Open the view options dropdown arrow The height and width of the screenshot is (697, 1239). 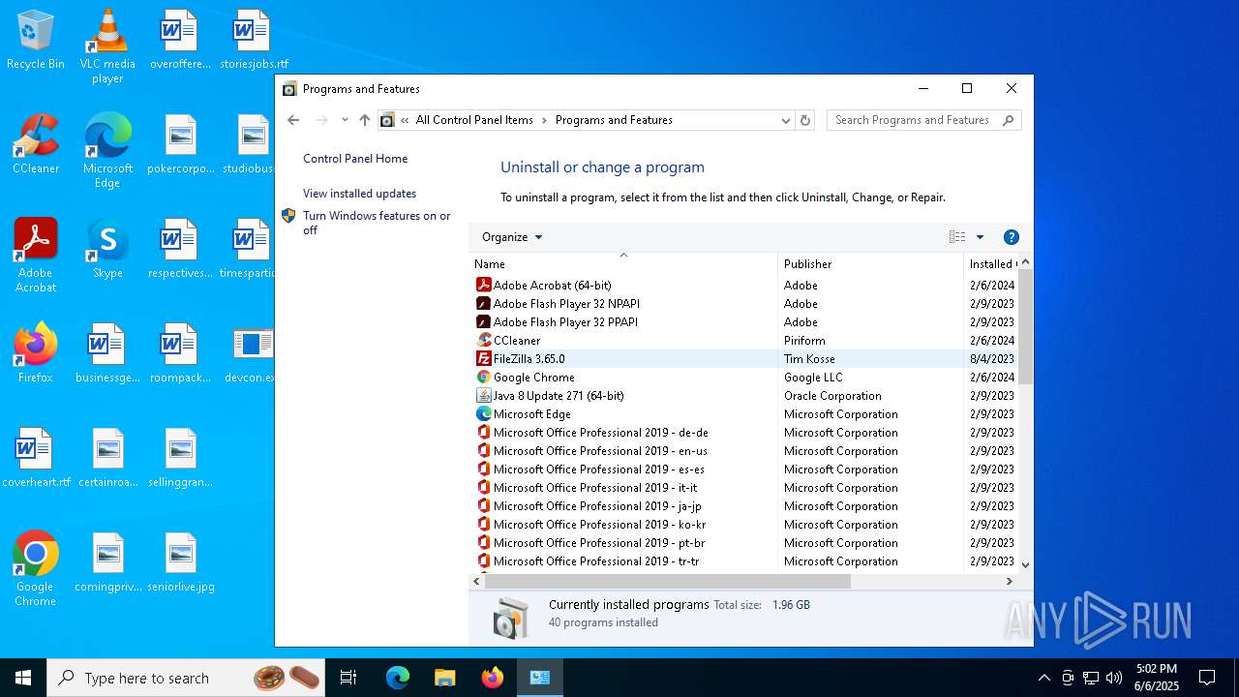tap(980, 237)
